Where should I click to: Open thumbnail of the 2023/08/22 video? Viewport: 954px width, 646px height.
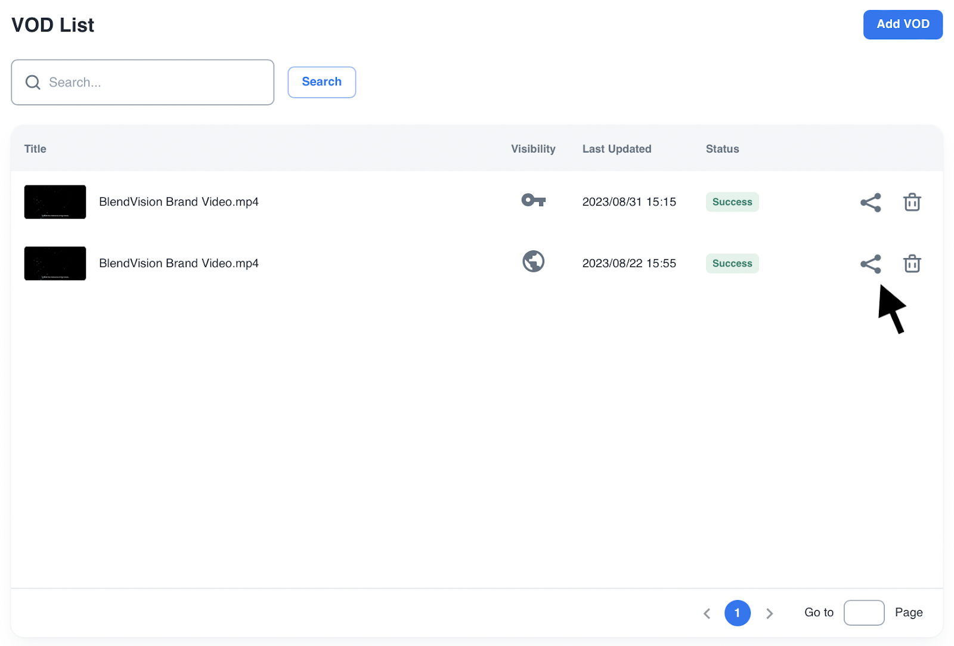[x=55, y=263]
